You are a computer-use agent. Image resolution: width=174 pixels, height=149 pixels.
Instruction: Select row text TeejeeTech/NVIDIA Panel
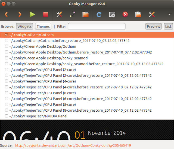[38, 116]
